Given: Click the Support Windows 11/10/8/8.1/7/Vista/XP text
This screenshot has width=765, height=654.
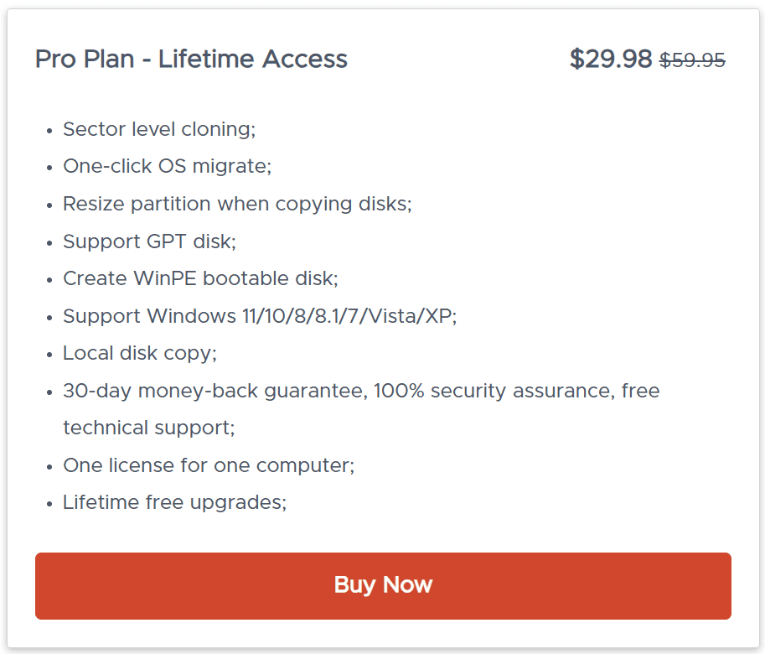Looking at the screenshot, I should 260,316.
